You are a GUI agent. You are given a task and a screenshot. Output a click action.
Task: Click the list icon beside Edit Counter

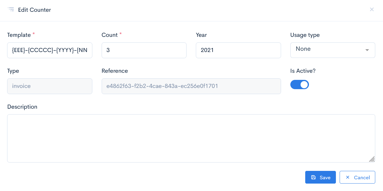(x=11, y=10)
